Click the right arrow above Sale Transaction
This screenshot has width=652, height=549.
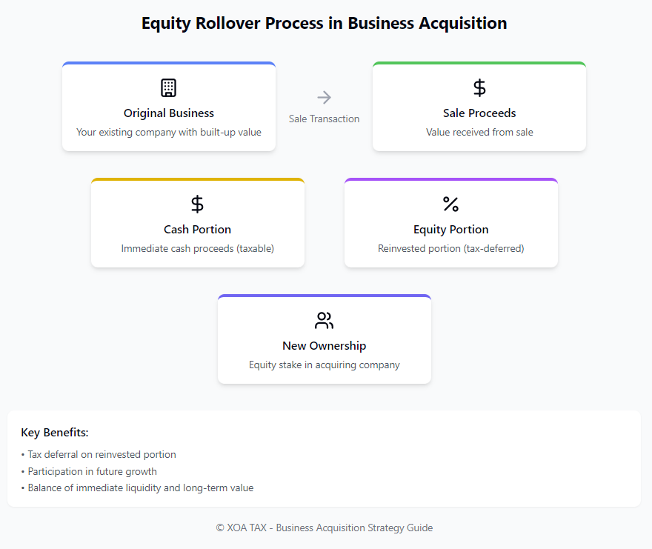pyautogui.click(x=324, y=97)
